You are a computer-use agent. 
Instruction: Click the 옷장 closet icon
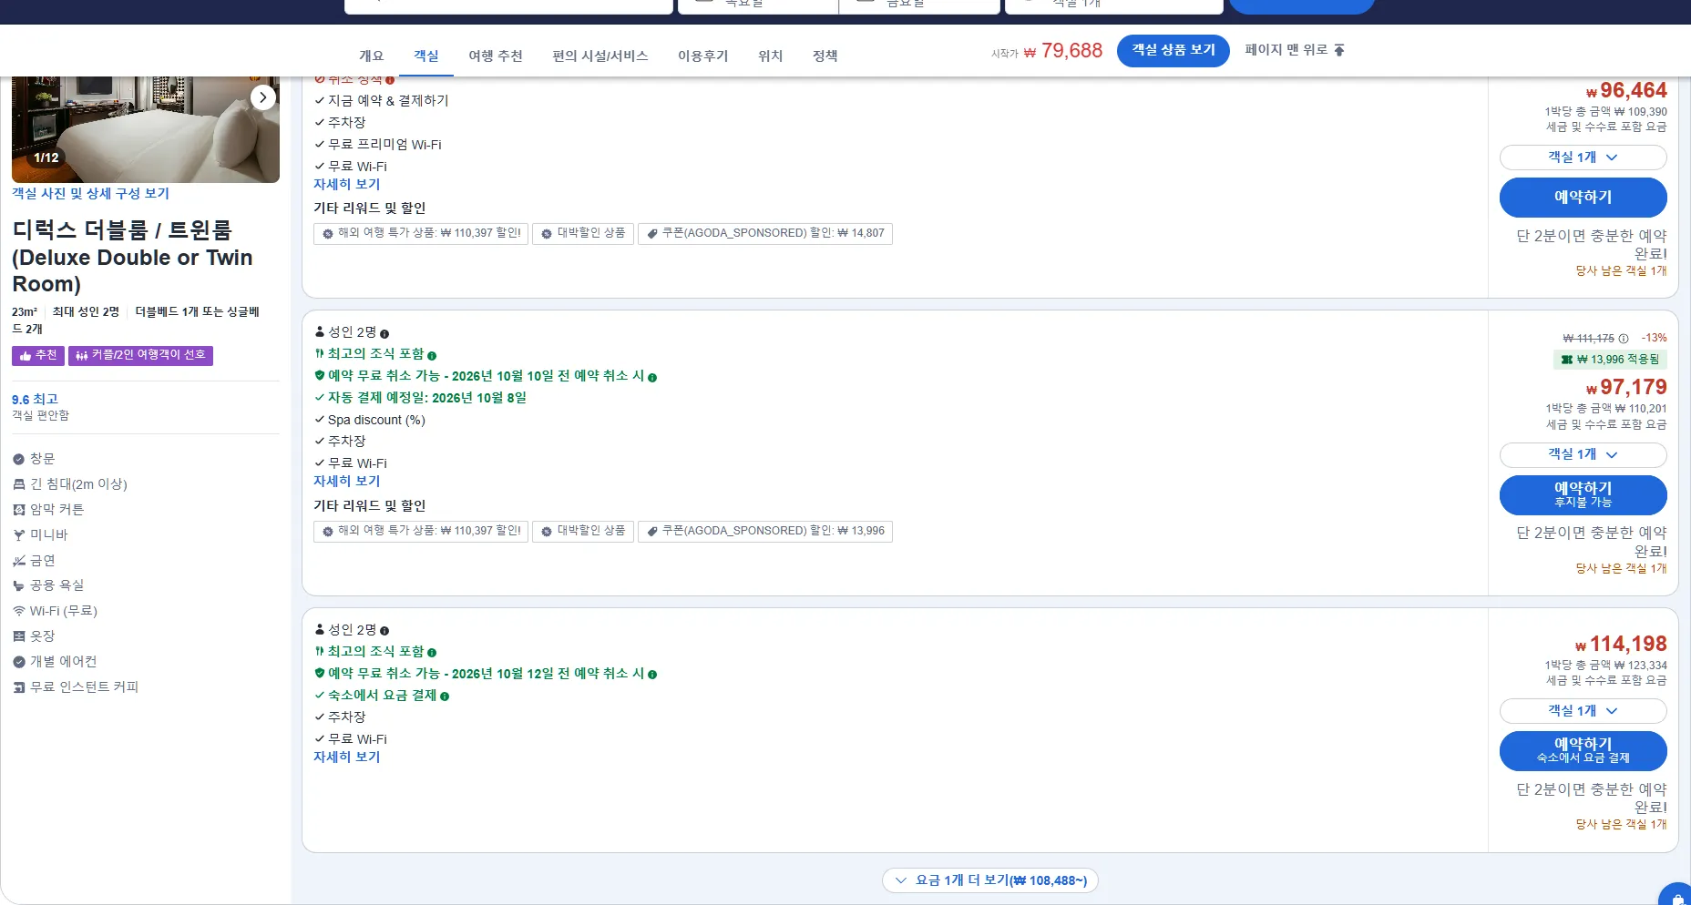19,636
